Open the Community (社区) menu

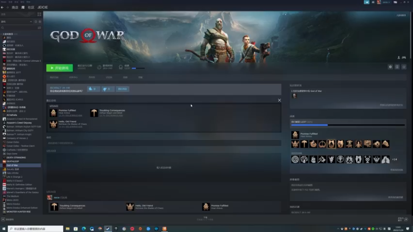point(31,7)
